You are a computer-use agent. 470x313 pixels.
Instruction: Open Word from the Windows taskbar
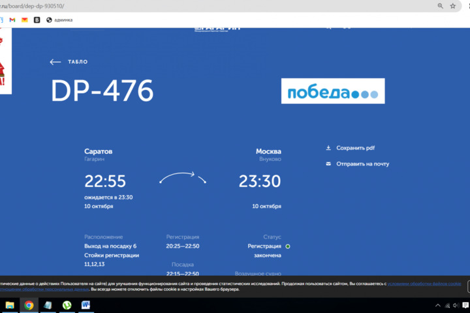86,305
